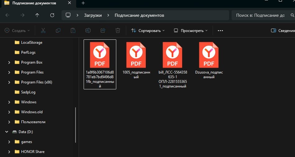Click the Rename icon in toolbar
Image resolution: width=295 pixels, height=157 pixels.
tap(88, 30)
